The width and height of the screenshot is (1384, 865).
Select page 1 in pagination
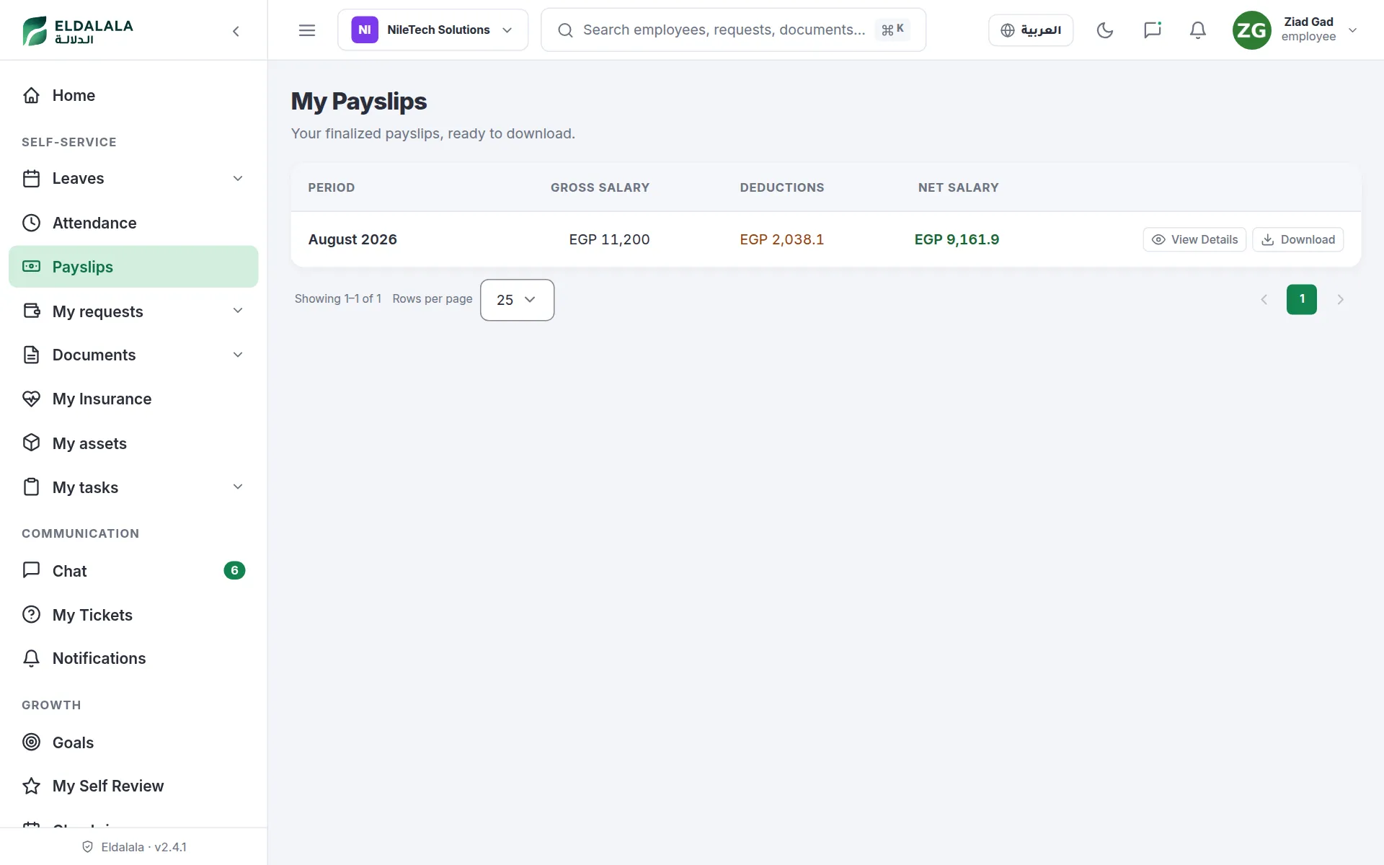click(1302, 299)
